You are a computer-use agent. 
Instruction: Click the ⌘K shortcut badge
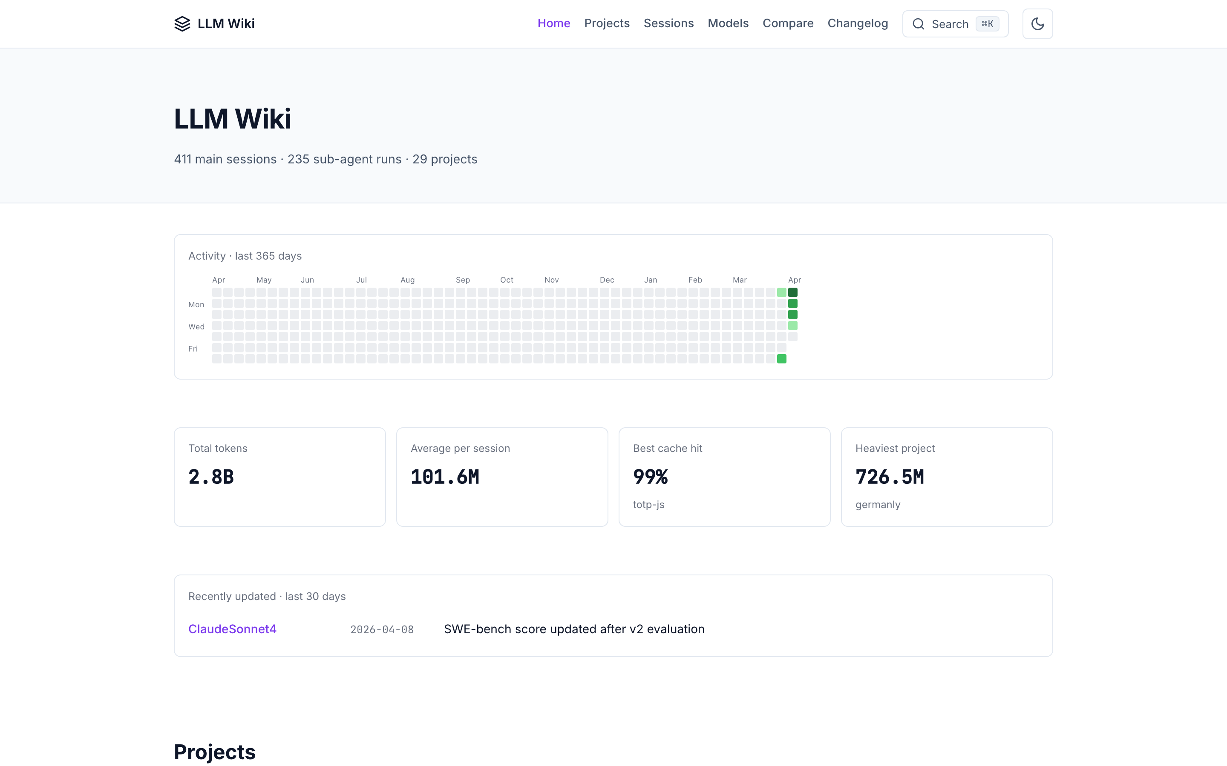(x=987, y=23)
